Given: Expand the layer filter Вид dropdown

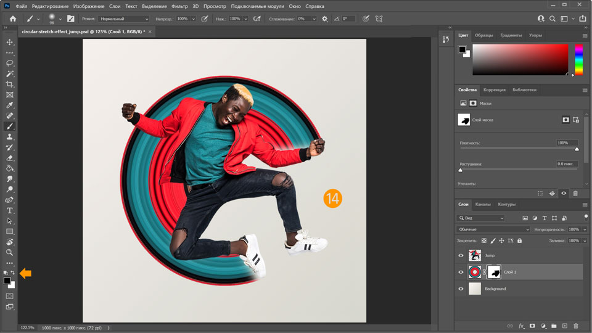Looking at the screenshot, I should [481, 218].
